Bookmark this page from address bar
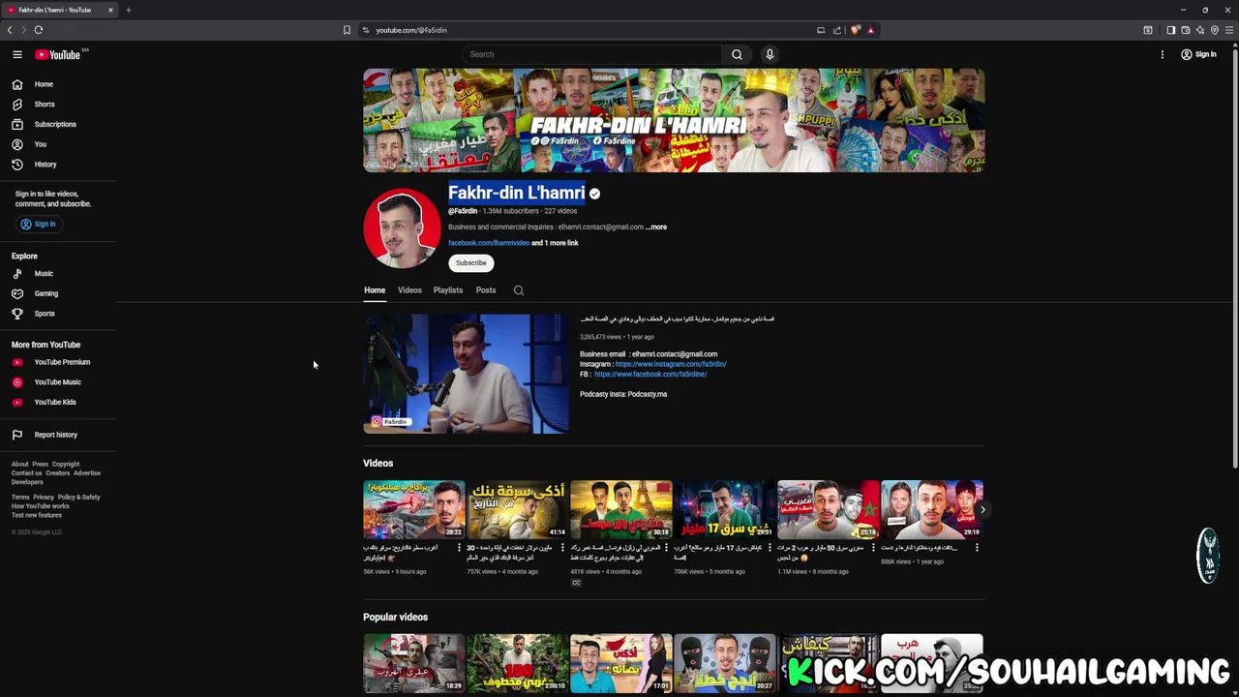This screenshot has width=1239, height=697. pos(347,30)
